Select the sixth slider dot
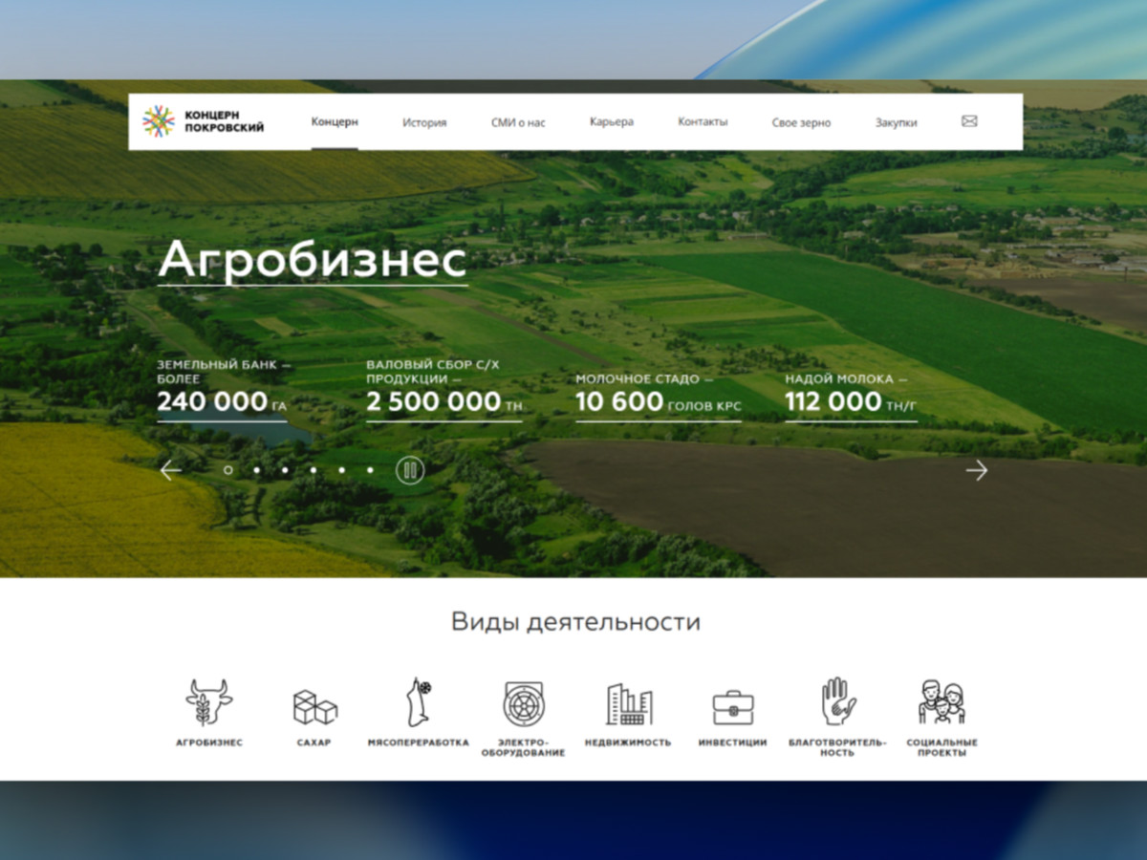Viewport: 1147px width, 860px height. [370, 470]
